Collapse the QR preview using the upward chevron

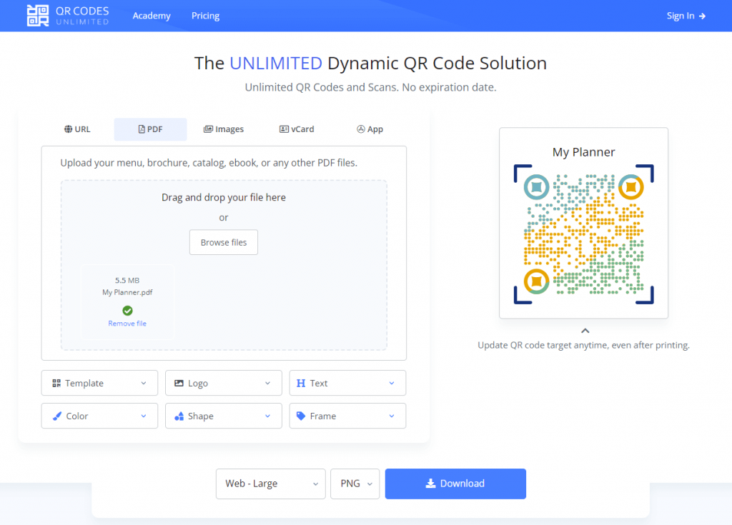tap(584, 330)
